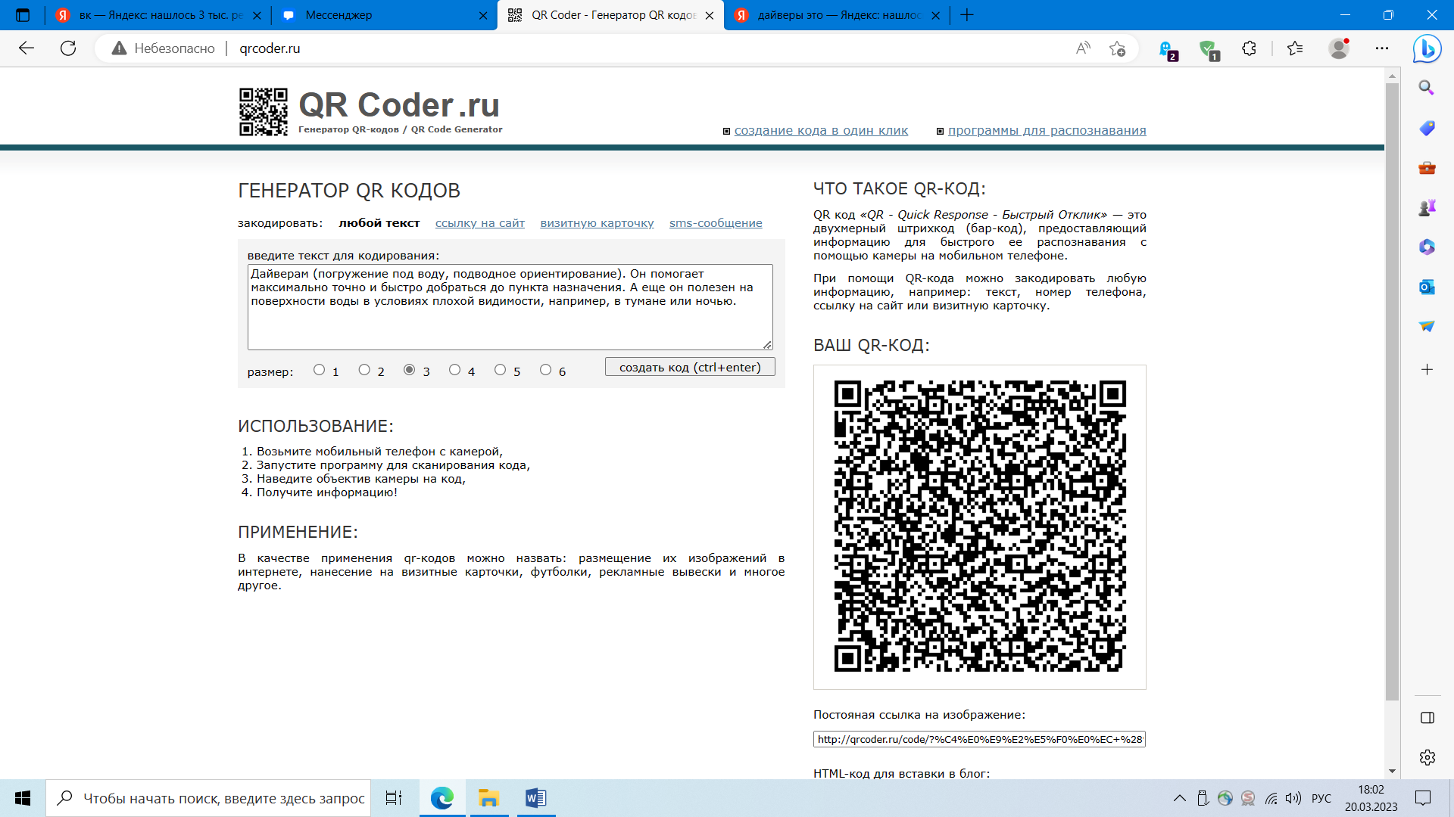Viewport: 1454px width, 817px height.
Task: Open the Read Aloud icon in address bar
Action: 1083,48
